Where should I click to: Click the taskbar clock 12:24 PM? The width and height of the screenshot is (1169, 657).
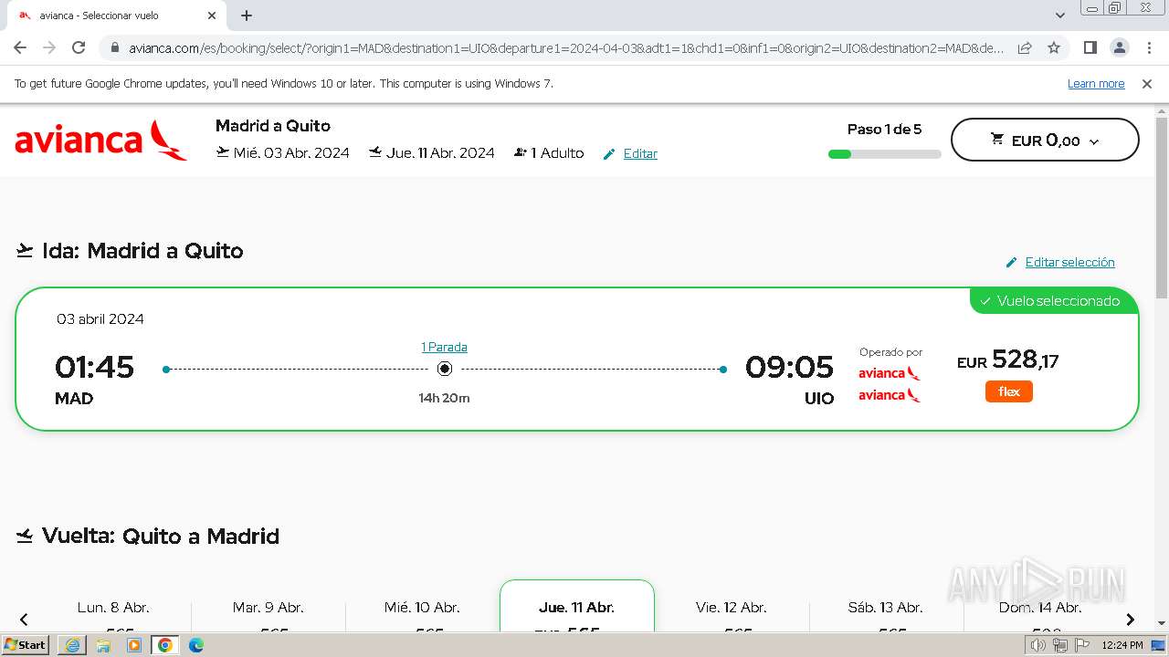click(1122, 645)
